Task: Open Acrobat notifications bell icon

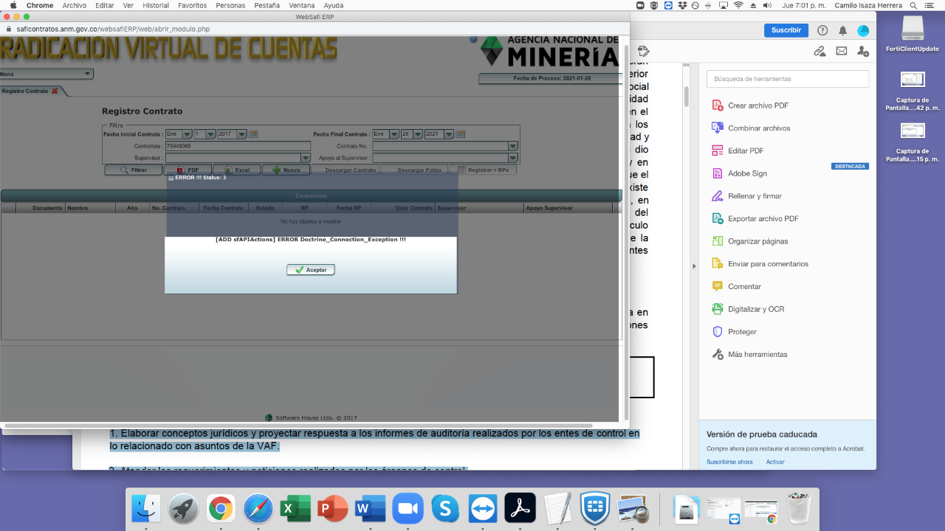Action: [842, 30]
